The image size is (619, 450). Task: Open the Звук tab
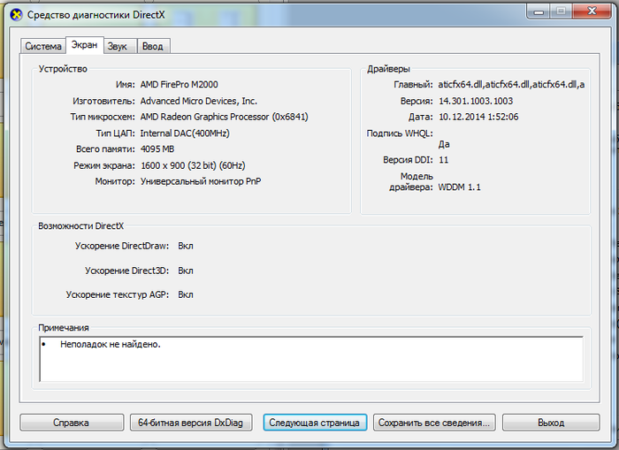(117, 46)
